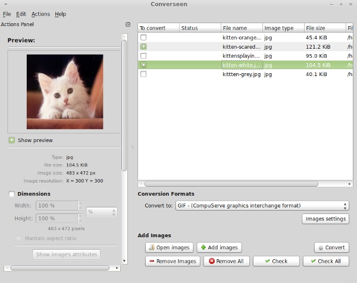This screenshot has height=283, width=357.
Task: Click the Check All button
Action: click(326, 261)
